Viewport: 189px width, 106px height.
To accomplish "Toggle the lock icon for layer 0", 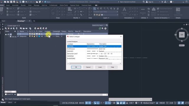I will pos(35,34).
